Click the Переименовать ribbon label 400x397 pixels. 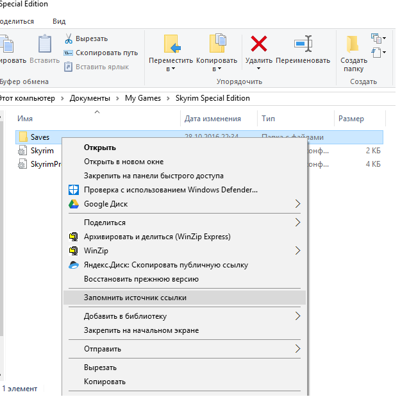pos(303,60)
